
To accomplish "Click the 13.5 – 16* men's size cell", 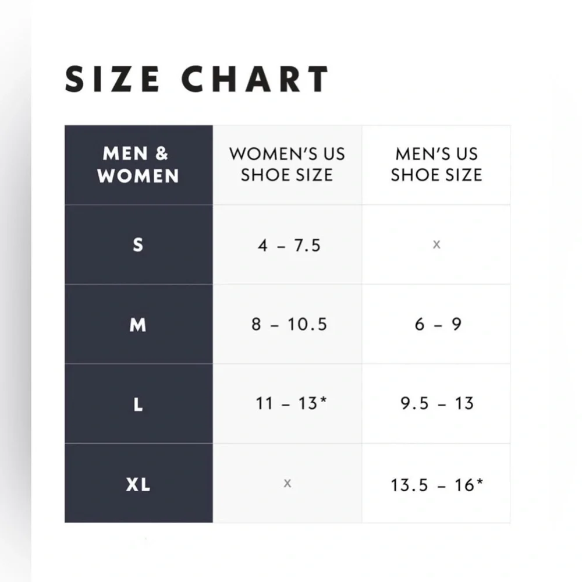I will pos(436,483).
